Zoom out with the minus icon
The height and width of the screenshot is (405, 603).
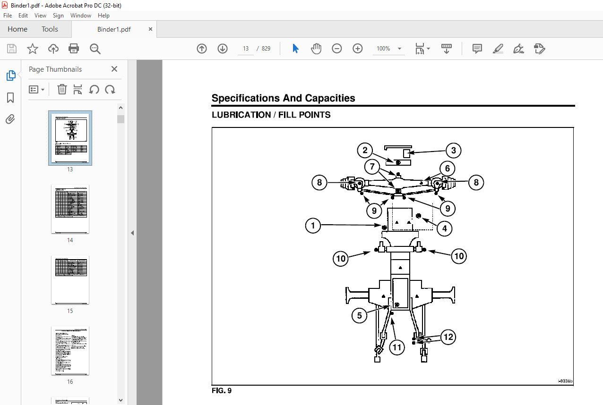click(337, 49)
